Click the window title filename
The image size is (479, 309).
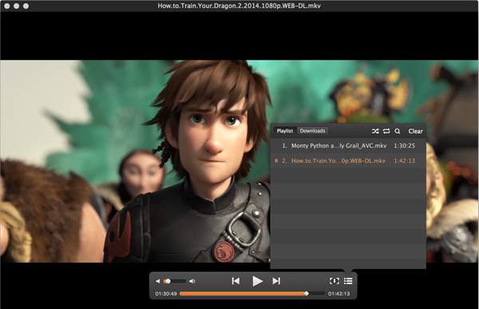pos(239,6)
